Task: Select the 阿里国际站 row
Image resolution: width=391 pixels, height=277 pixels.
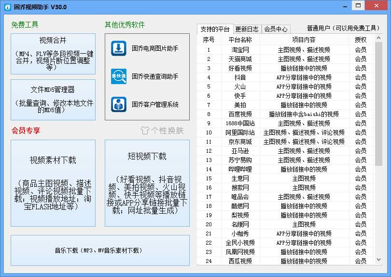Action: tap(286, 132)
